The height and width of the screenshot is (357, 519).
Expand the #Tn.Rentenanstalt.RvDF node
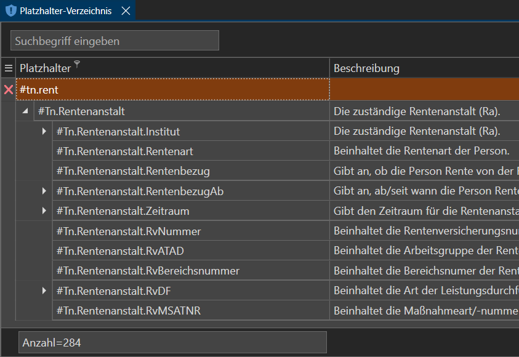click(44, 291)
